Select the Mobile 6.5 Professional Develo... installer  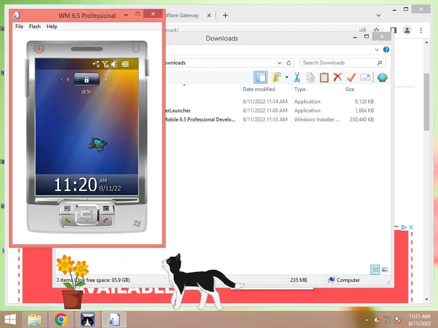(x=270, y=120)
